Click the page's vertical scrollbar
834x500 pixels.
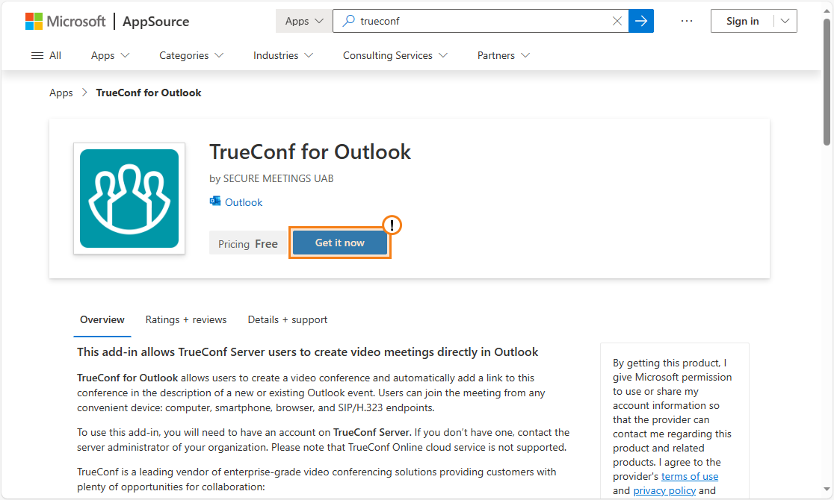pos(827,82)
